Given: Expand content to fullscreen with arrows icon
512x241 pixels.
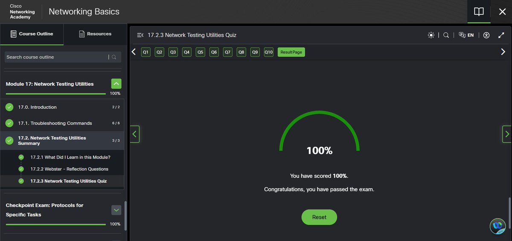Looking at the screenshot, I should (x=501, y=35).
